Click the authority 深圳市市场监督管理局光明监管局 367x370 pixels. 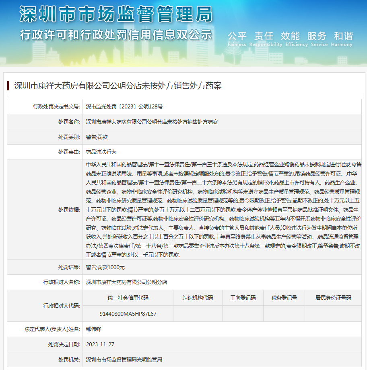pos(124,360)
